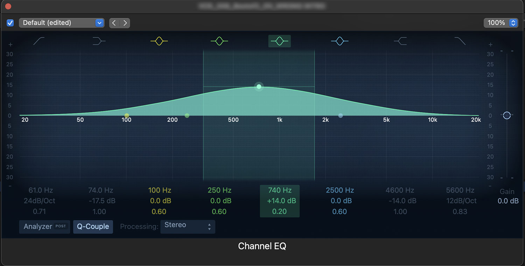Select the green 250 Hz bell band icon
The height and width of the screenshot is (266, 525).
click(219, 41)
